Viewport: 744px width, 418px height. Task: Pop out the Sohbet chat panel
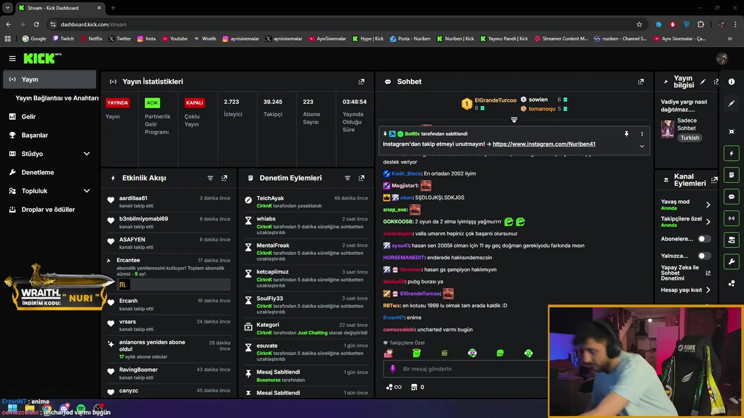641,82
